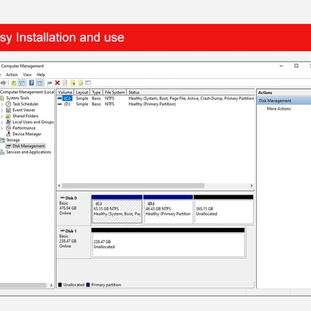Click the Local Users and Groups icon
This screenshot has width=311, height=311.
tap(9, 122)
